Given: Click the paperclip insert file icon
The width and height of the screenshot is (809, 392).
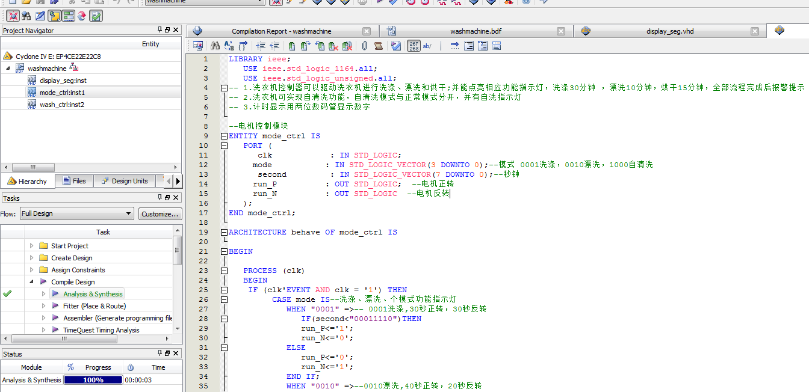Looking at the screenshot, I should tap(364, 46).
